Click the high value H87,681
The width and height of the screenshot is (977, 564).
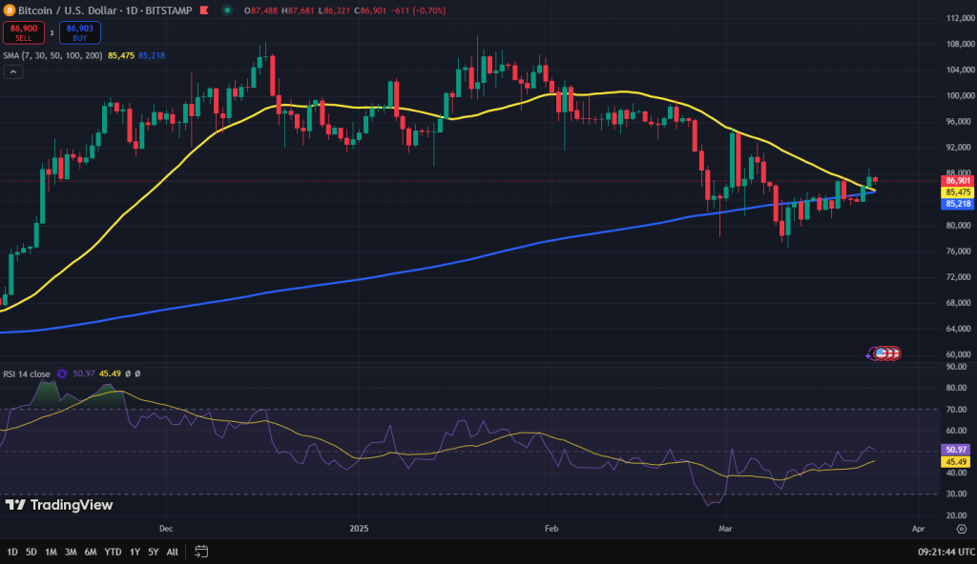(298, 10)
